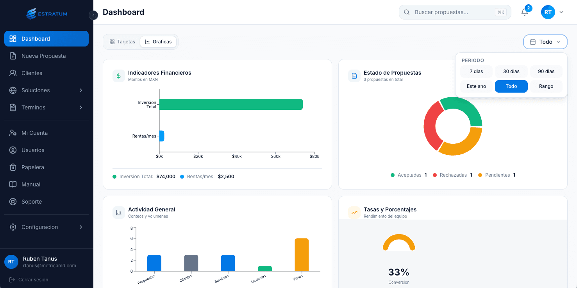
Task: Open Soporte in the sidebar
Action: click(46, 202)
